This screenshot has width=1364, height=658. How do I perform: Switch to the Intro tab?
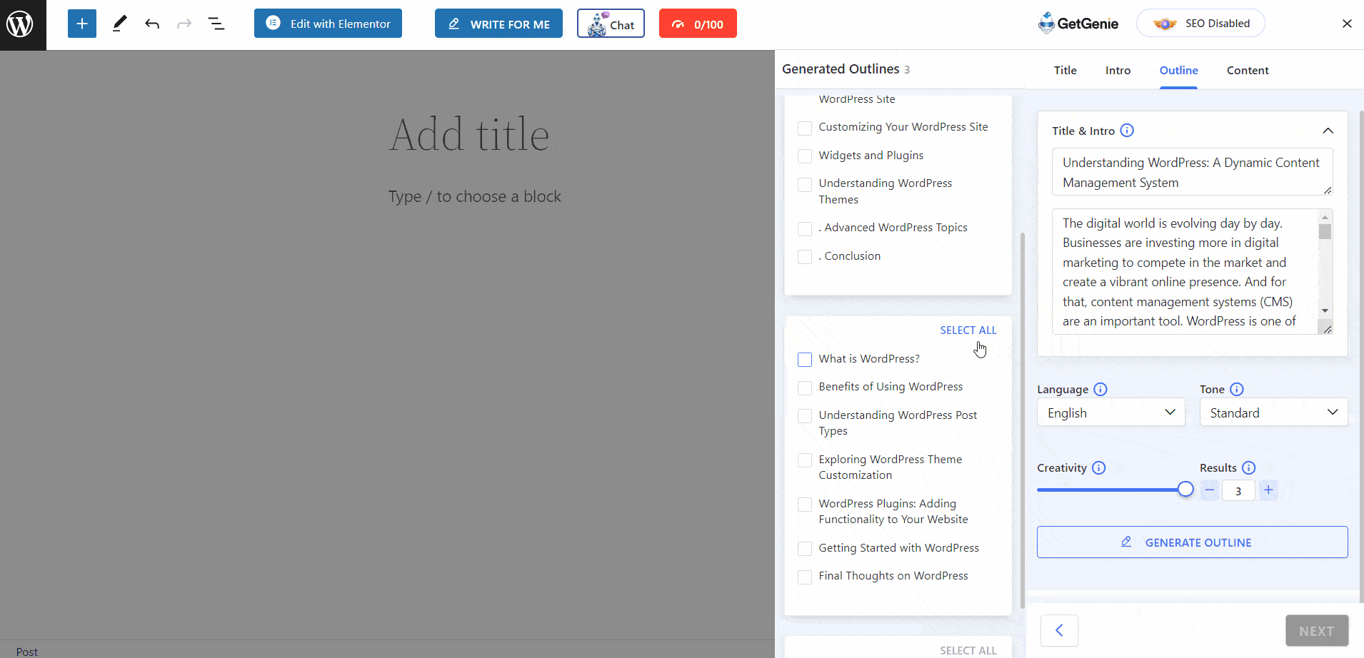[1118, 70]
